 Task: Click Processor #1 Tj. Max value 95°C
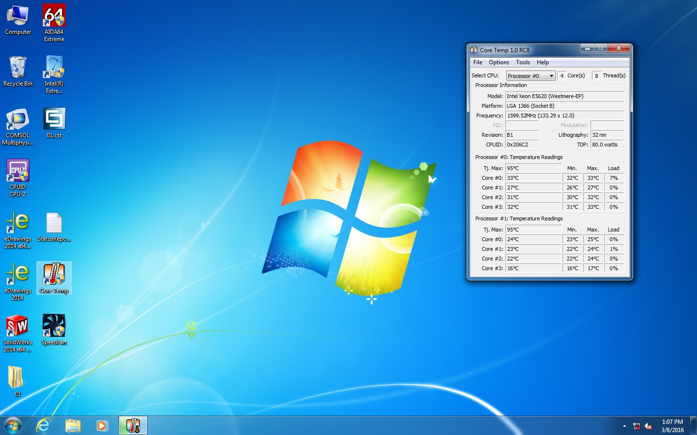click(533, 230)
